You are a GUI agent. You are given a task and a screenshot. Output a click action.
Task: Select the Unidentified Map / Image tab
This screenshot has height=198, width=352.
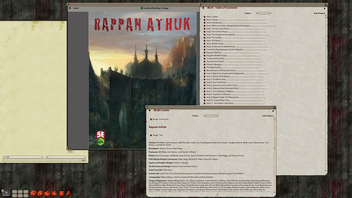[x=155, y=8]
